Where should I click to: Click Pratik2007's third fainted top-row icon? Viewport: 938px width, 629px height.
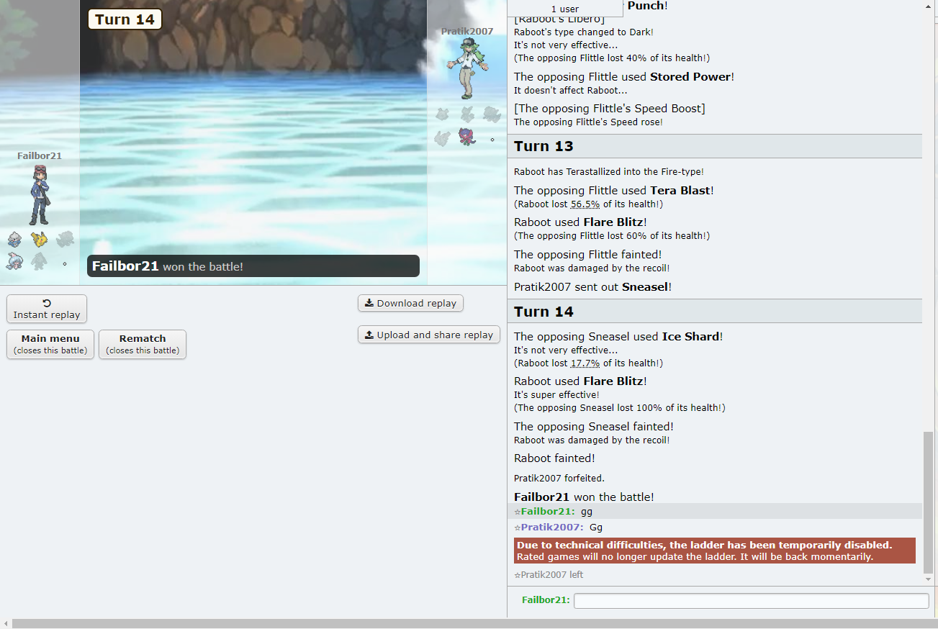[x=492, y=114]
